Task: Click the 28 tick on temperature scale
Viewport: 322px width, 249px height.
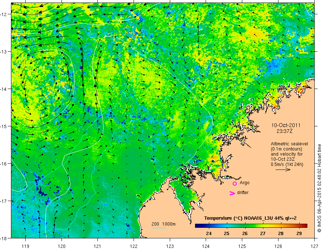Action: click(x=281, y=233)
